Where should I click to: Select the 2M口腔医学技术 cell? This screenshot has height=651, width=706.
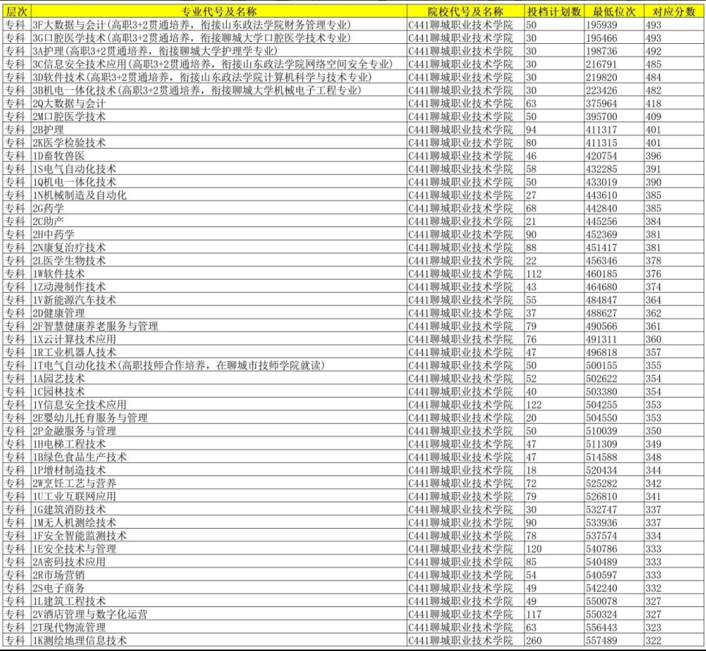click(x=219, y=116)
